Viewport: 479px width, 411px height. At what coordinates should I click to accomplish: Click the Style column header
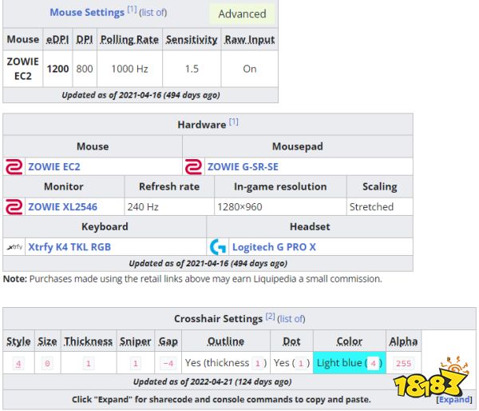[x=18, y=341]
